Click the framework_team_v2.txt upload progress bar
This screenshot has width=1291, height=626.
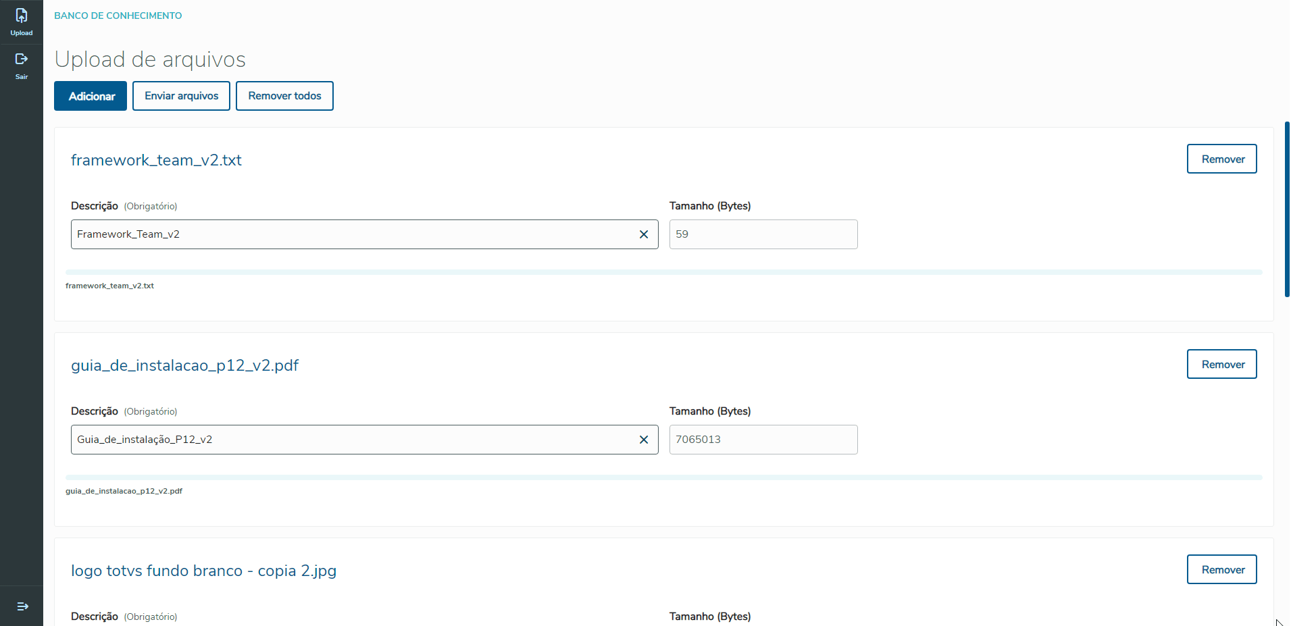[x=664, y=272]
